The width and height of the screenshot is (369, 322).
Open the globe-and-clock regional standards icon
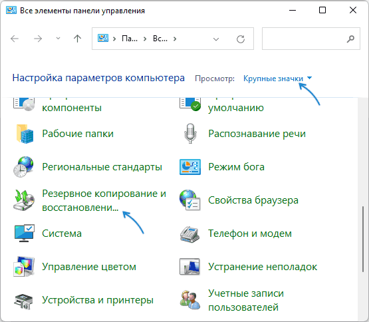tap(23, 167)
